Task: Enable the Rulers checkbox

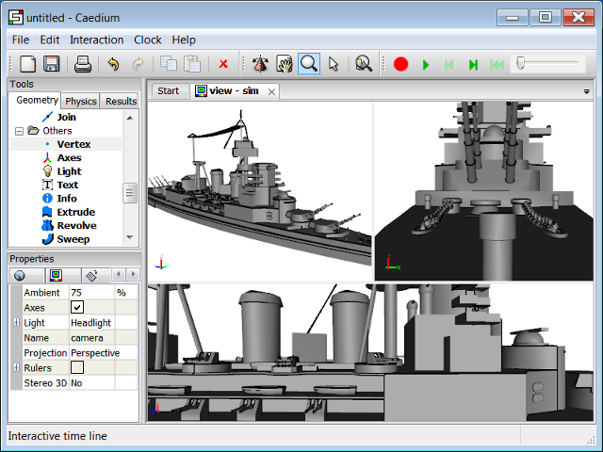Action: [77, 368]
